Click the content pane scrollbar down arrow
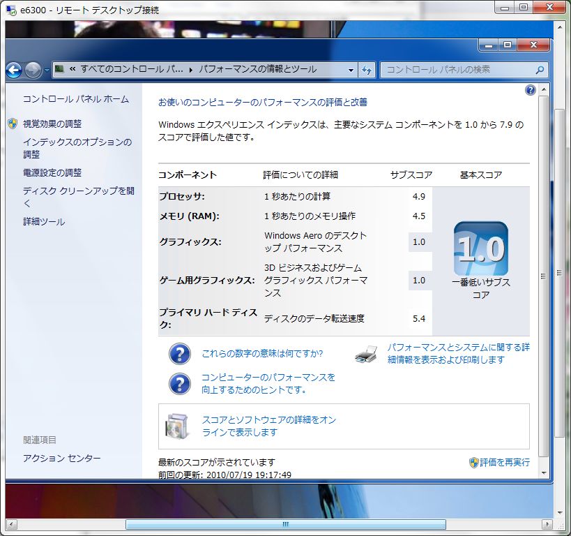This screenshot has height=536, width=571. [x=543, y=473]
